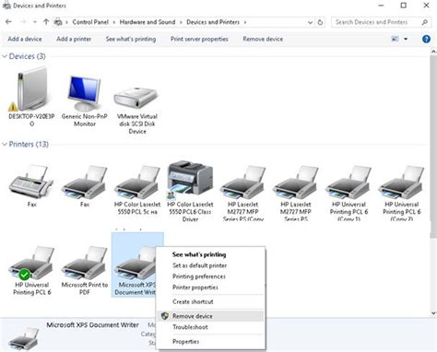Expand the chevron after Control Panel breadcrumb
Viewport: 437px width, 352px height.
point(114,22)
